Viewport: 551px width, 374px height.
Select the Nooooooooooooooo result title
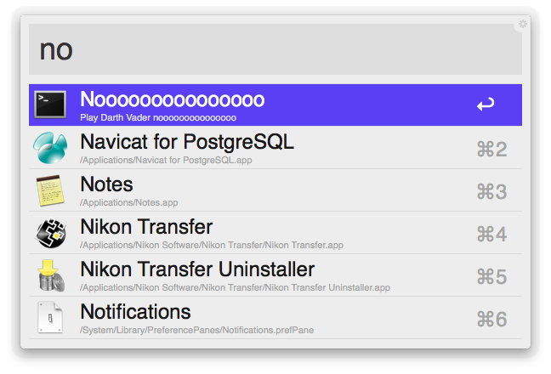(x=172, y=99)
